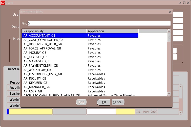Pick AR_INQUIRY_GB from the list

pyautogui.click(x=80, y=79)
